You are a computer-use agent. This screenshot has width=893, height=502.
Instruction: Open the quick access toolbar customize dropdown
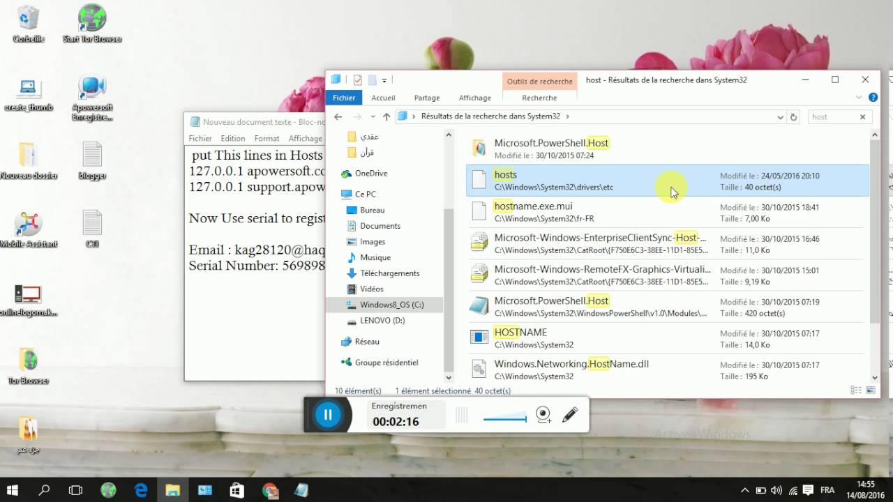(x=384, y=80)
